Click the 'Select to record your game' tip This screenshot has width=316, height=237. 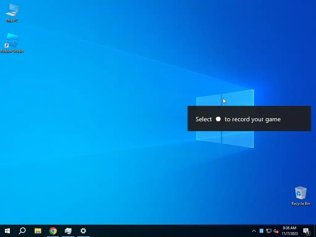click(x=249, y=119)
